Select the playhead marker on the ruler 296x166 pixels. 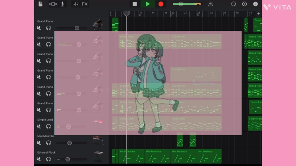coord(126,14)
